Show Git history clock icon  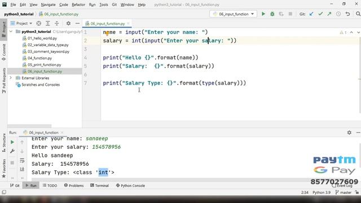338,14
